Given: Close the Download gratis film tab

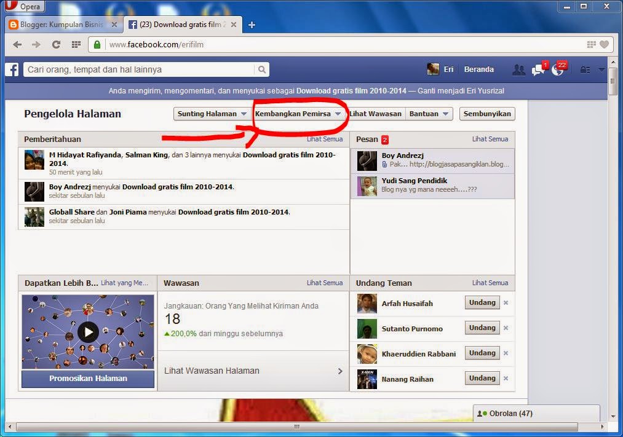Looking at the screenshot, I should pyautogui.click(x=234, y=25).
